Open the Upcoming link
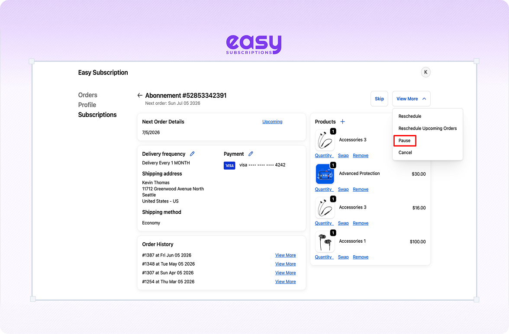 [x=272, y=122]
